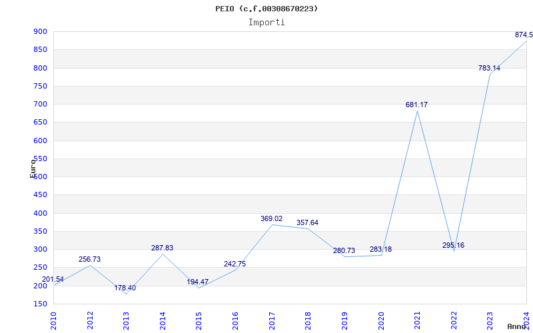This screenshot has width=533, height=333.
Task: Click the 2013 x-axis label
Action: 126,321
